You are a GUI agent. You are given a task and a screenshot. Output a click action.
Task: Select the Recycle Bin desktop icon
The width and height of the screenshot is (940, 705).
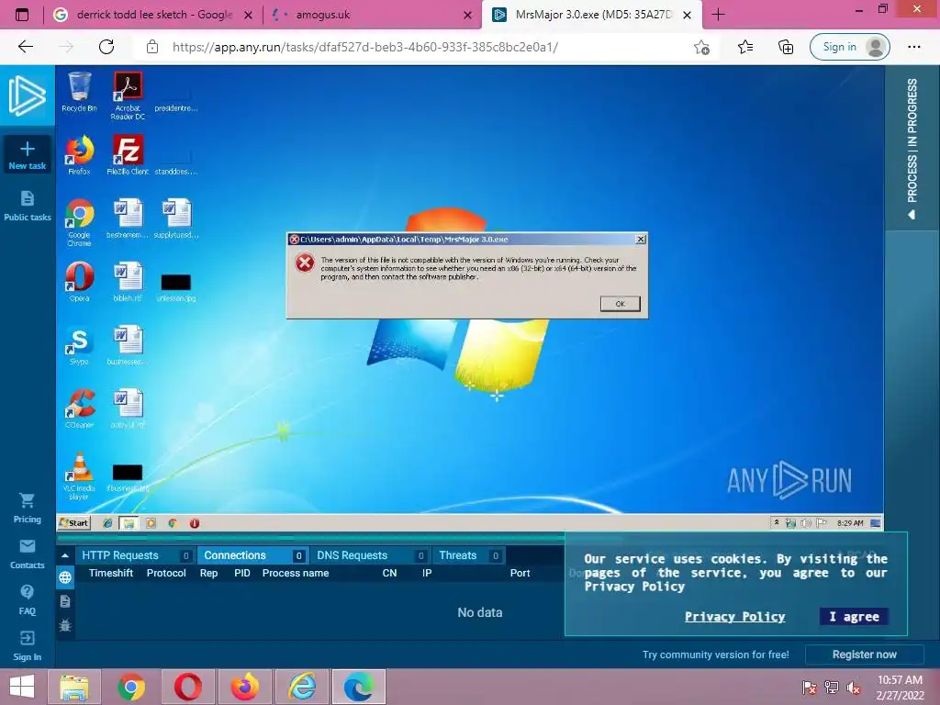click(x=79, y=92)
